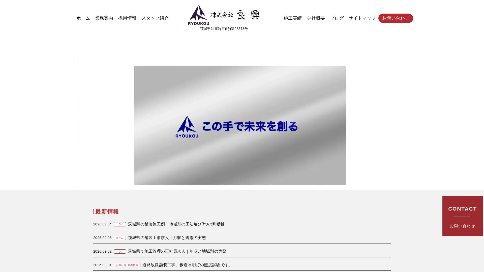Image resolution: width=484 pixels, height=272 pixels.
Task: Click the RYOUKOU company logo in header
Action: coord(224,15)
